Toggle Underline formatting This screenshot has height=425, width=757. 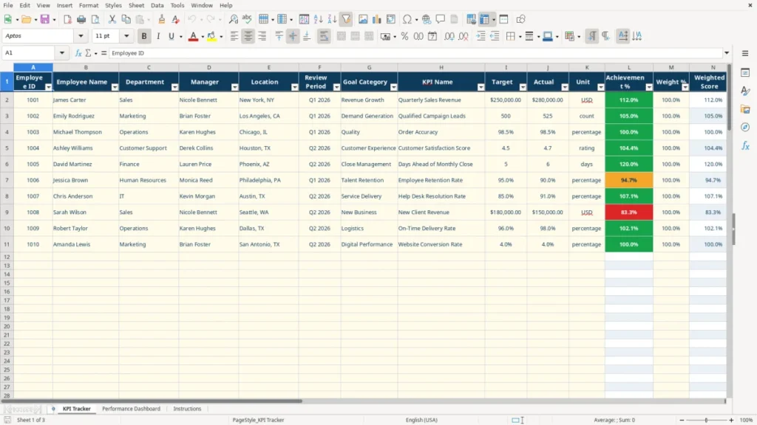pos(171,36)
